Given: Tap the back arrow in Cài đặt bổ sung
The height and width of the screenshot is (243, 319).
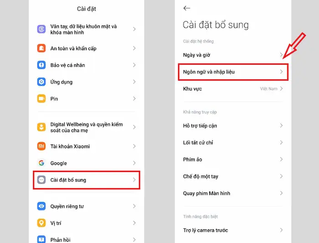Looking at the screenshot, I should (x=186, y=8).
